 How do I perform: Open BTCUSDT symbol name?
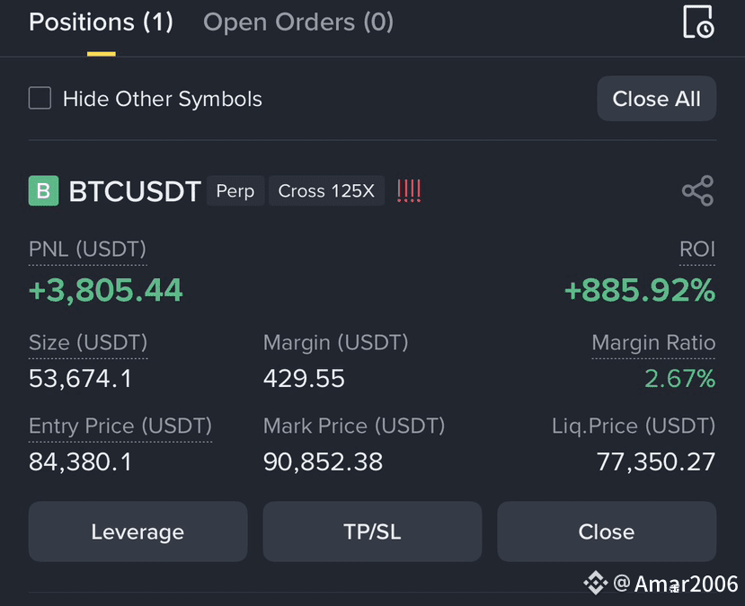click(x=135, y=191)
